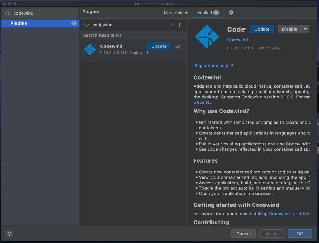The width and height of the screenshot is (319, 243).
Task: Click the Plugins panel title
Action: (91, 12)
